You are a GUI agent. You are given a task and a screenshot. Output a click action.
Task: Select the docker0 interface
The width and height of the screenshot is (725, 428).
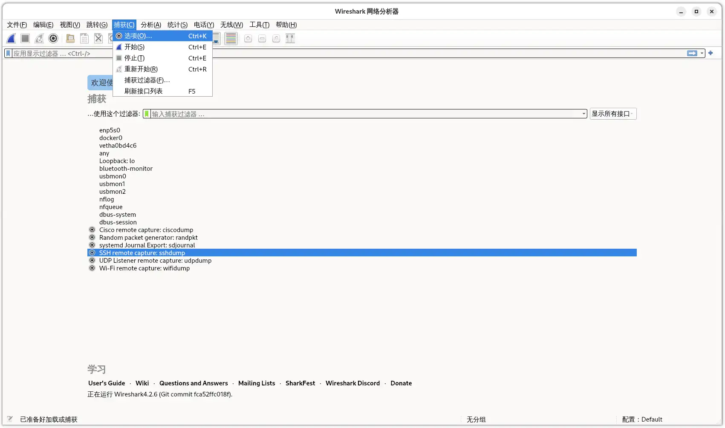click(x=362, y=138)
